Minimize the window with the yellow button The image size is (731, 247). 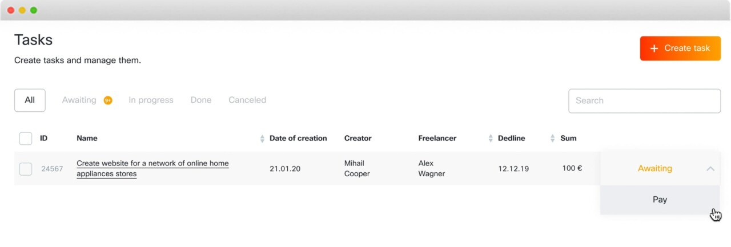[x=22, y=10]
